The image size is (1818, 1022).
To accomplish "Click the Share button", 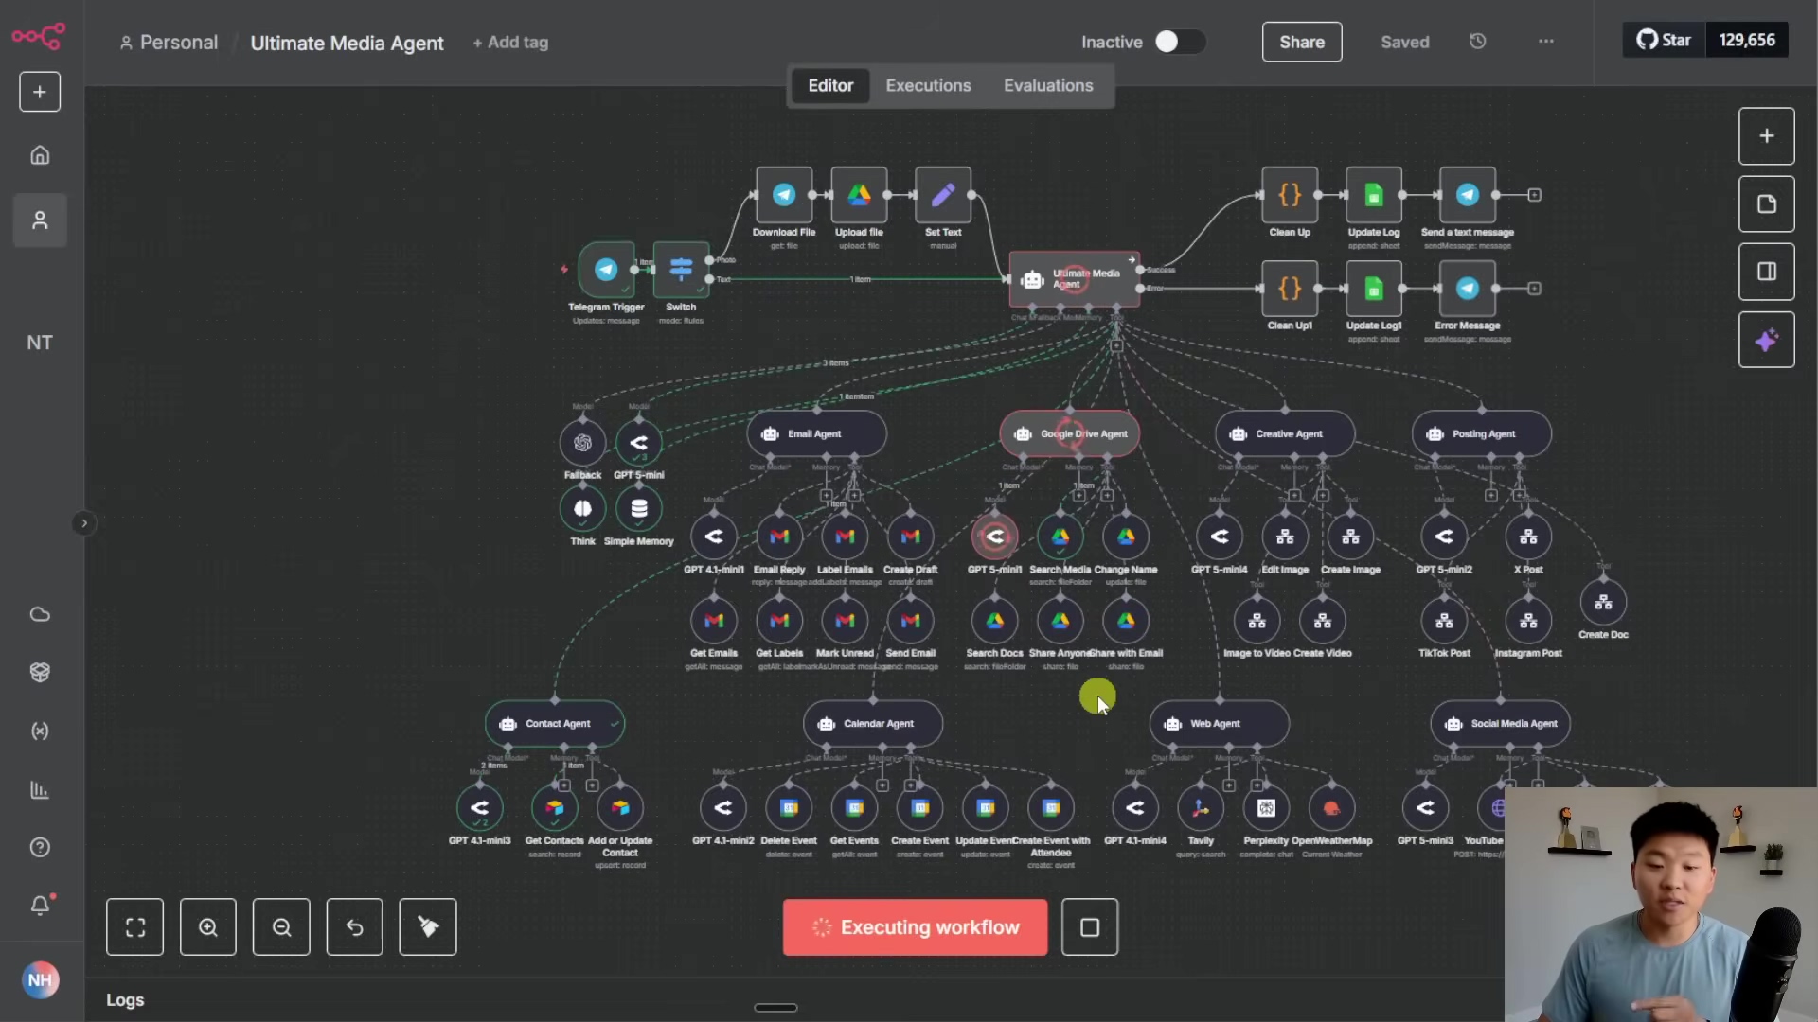I will click(x=1302, y=42).
